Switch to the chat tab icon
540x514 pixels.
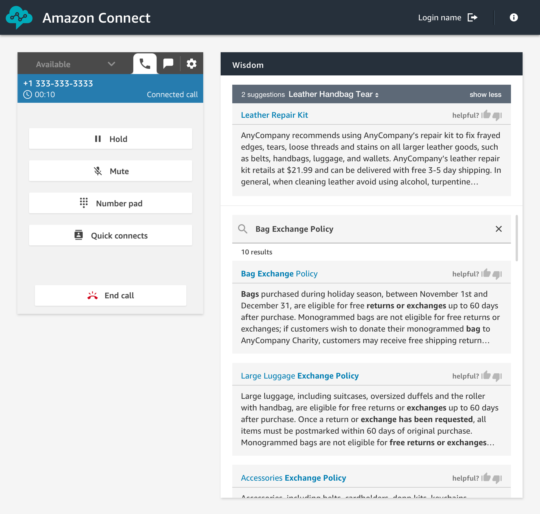[x=168, y=64]
